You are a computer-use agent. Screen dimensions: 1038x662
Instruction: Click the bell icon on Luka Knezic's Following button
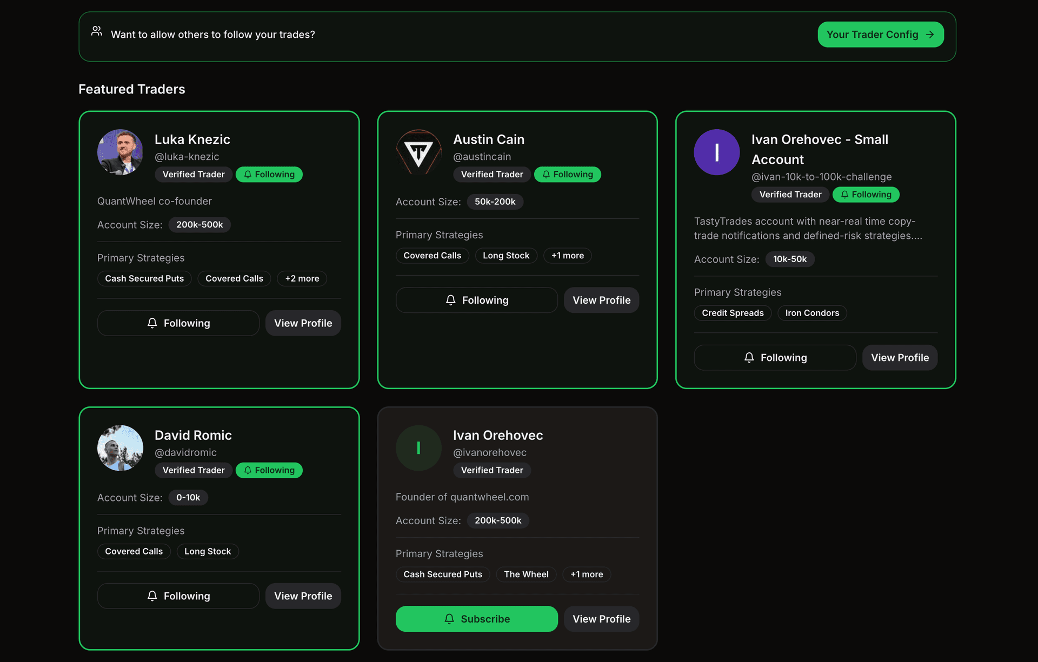point(152,323)
